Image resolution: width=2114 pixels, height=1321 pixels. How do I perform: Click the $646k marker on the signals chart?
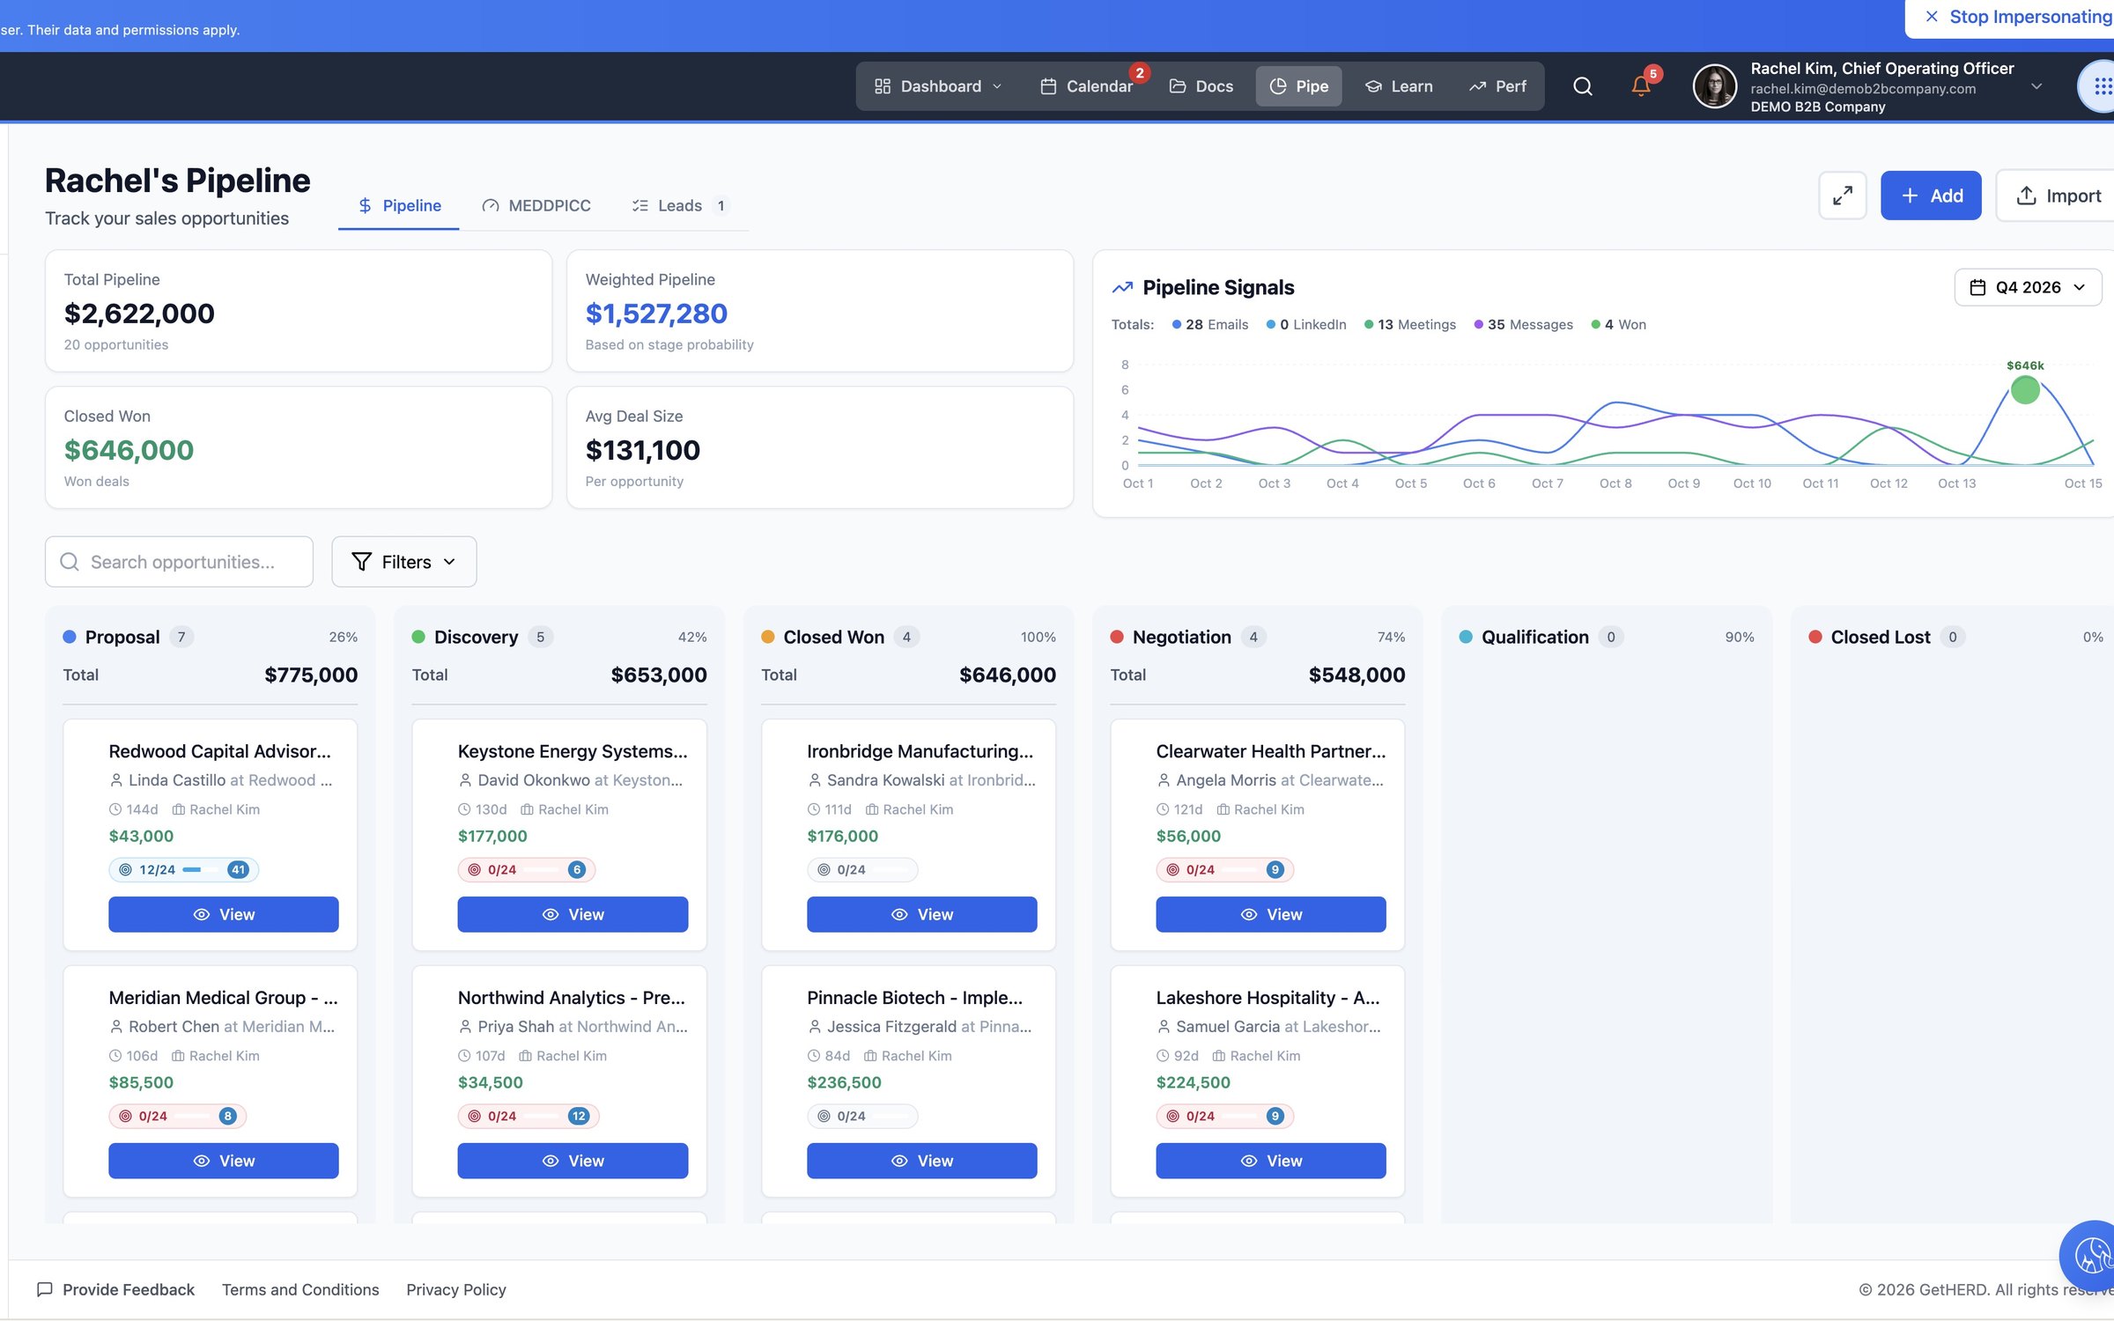(2025, 389)
